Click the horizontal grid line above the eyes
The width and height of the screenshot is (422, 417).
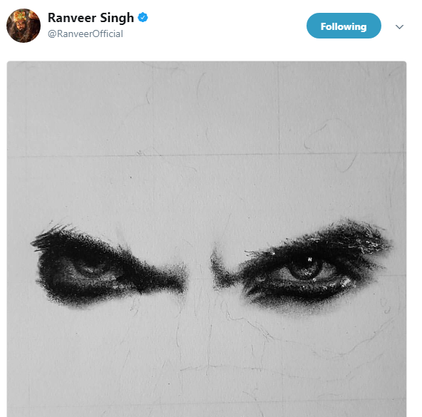(207, 155)
